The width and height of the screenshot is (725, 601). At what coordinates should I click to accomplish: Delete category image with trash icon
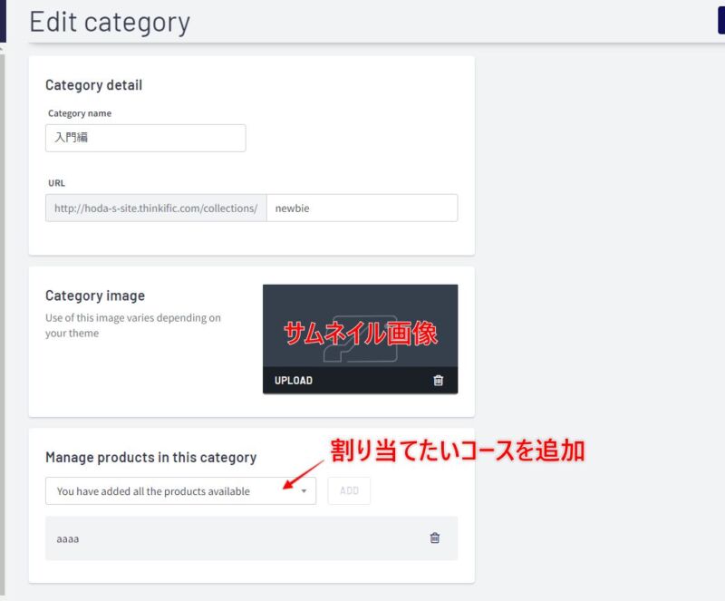tap(438, 381)
